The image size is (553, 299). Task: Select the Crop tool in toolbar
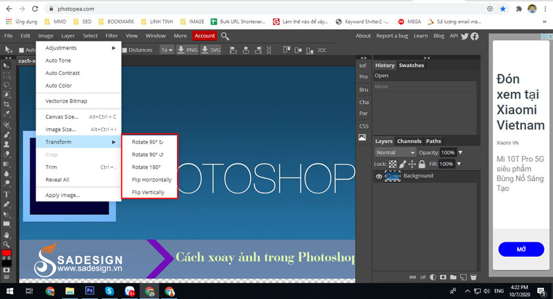(x=7, y=105)
